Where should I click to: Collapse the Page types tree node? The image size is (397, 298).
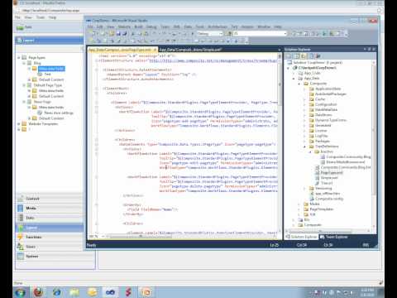(x=19, y=58)
